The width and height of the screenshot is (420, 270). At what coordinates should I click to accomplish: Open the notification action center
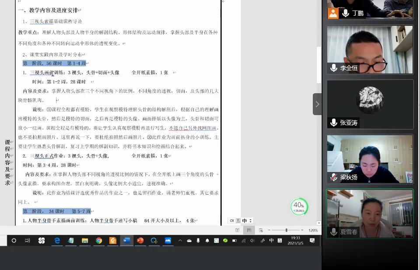(312, 240)
